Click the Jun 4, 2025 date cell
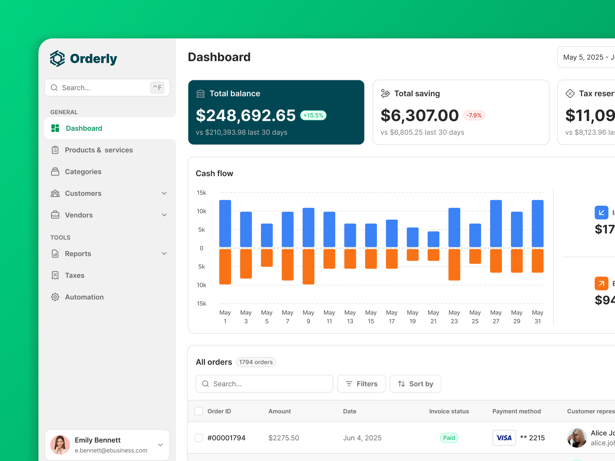 (362, 438)
